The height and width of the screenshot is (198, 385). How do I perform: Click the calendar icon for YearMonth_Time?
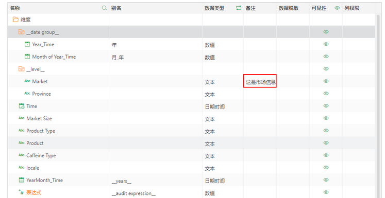tap(22, 180)
